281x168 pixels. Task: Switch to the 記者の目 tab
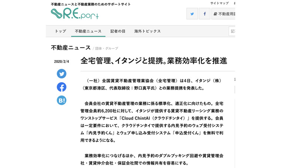pyautogui.click(x=118, y=31)
